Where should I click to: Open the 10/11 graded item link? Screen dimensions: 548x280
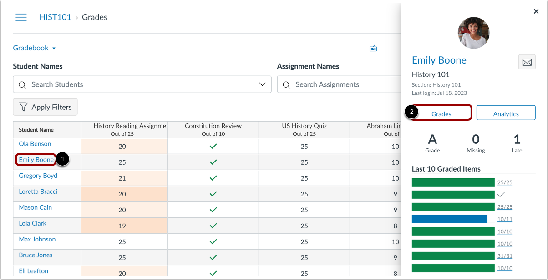(x=504, y=219)
